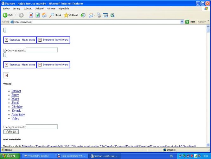The width and height of the screenshot is (211, 159).
Task: Open the Back button history dropdown arrow
Action: point(16,15)
